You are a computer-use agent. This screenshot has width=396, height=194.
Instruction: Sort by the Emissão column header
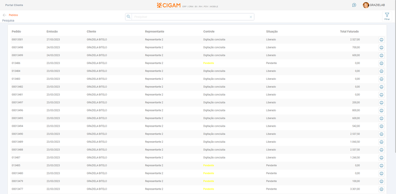52,32
